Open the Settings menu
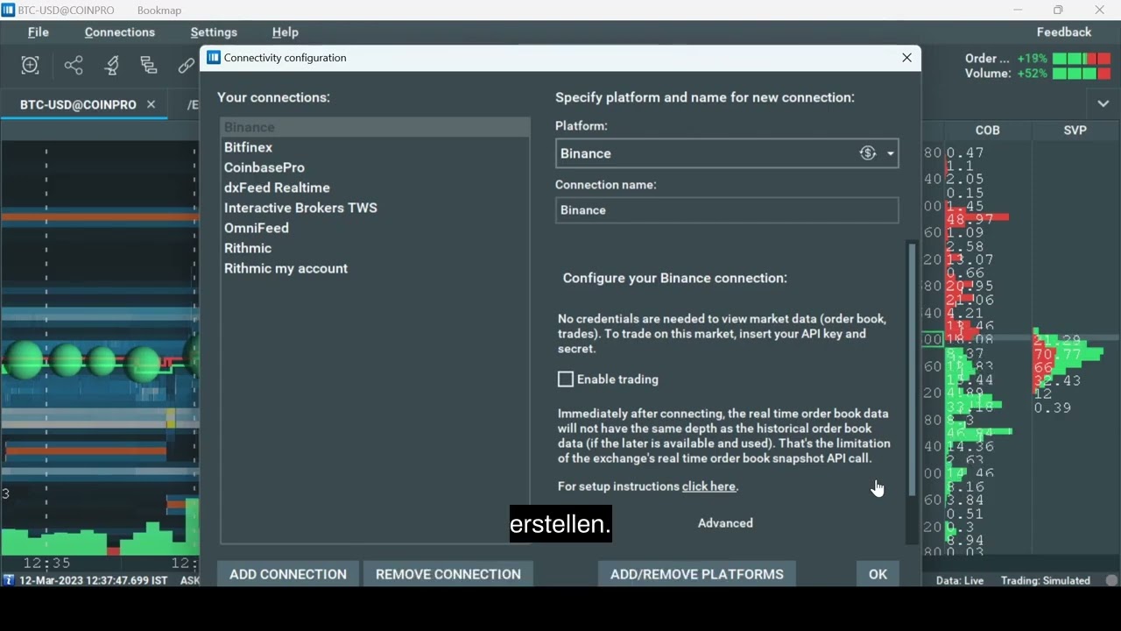Viewport: 1121px width, 631px height. (x=214, y=32)
